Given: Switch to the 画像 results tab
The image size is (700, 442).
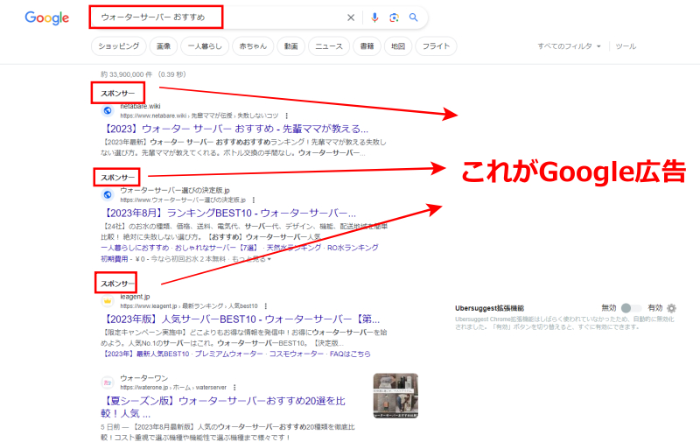Looking at the screenshot, I should (x=164, y=46).
